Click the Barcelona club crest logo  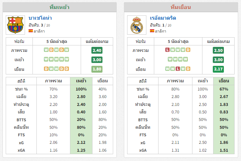15,25
